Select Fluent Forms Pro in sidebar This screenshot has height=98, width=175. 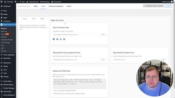tap(8, 24)
